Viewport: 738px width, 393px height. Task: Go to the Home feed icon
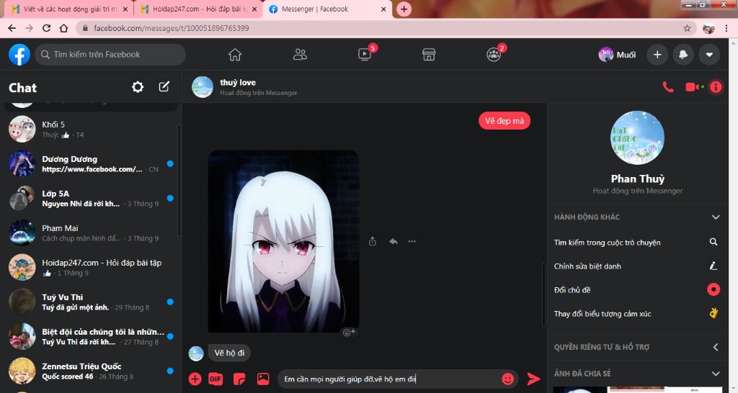[235, 55]
